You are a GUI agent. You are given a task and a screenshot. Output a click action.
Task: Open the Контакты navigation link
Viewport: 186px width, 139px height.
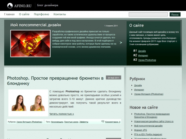(x=60, y=14)
